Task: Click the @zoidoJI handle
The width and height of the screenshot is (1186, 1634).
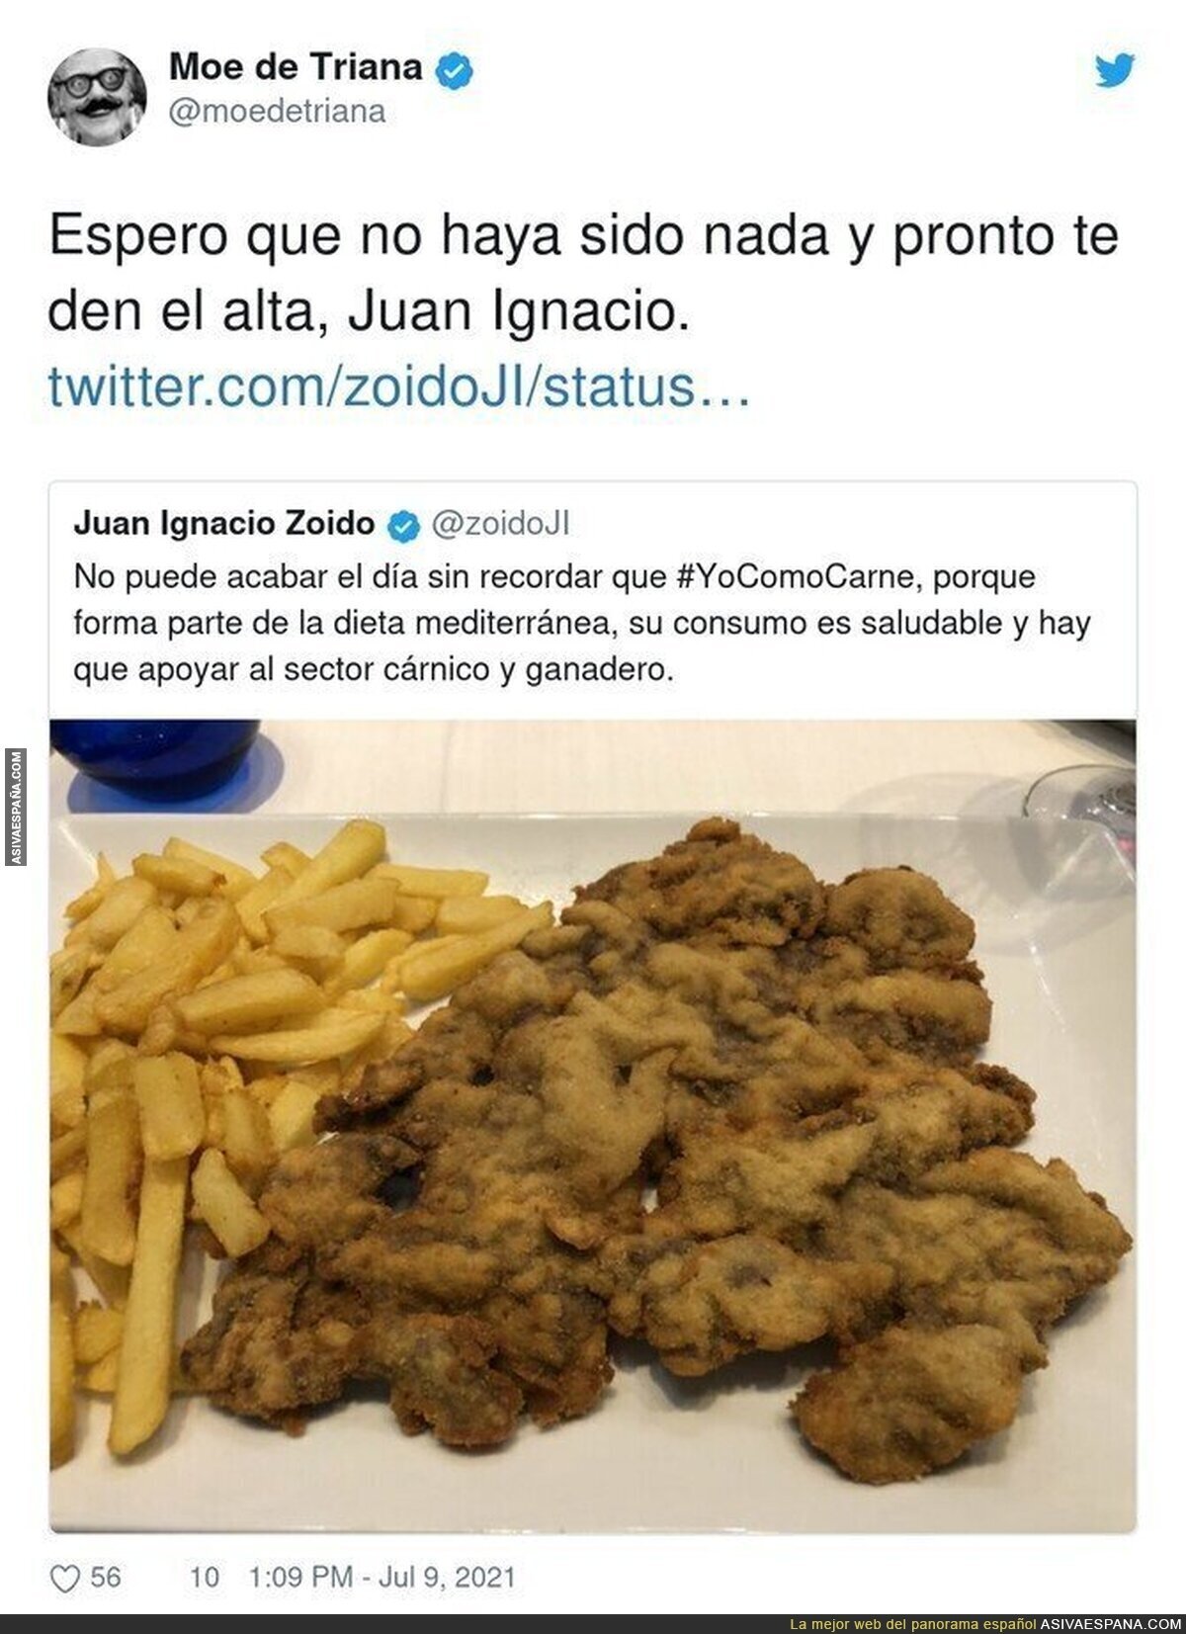Action: [500, 525]
